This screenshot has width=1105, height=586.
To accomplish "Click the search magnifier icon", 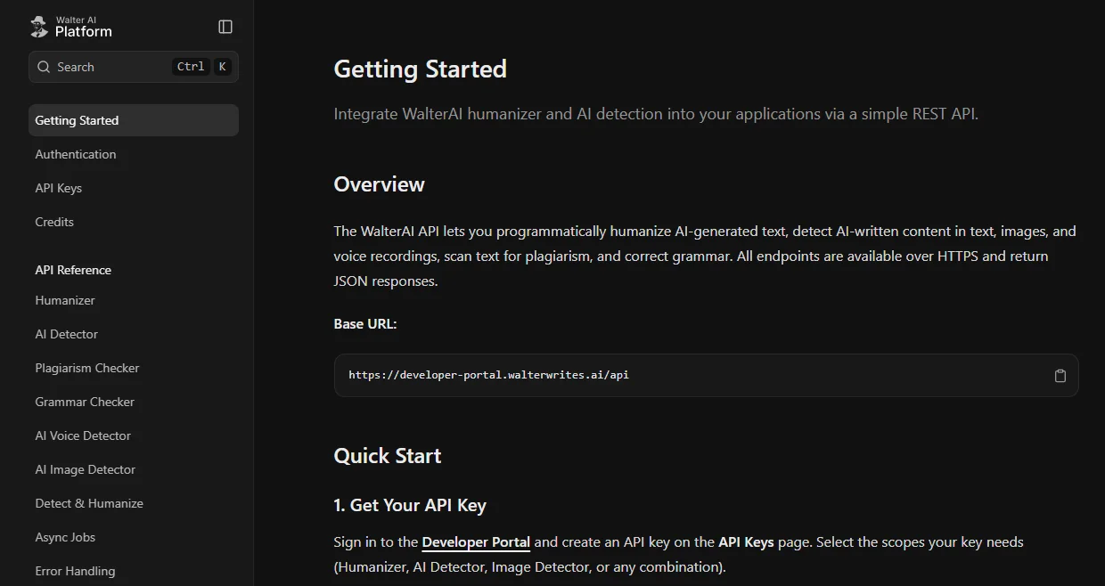I will click(44, 67).
